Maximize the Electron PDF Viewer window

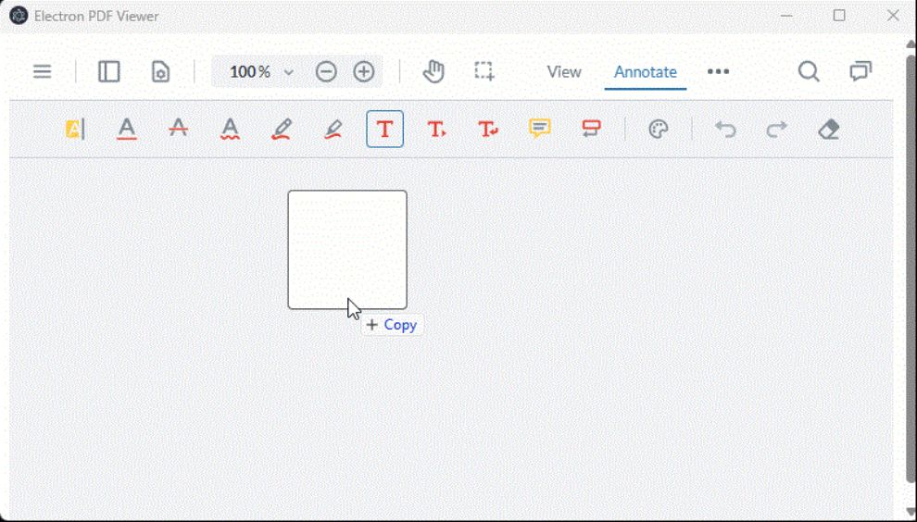pos(839,16)
